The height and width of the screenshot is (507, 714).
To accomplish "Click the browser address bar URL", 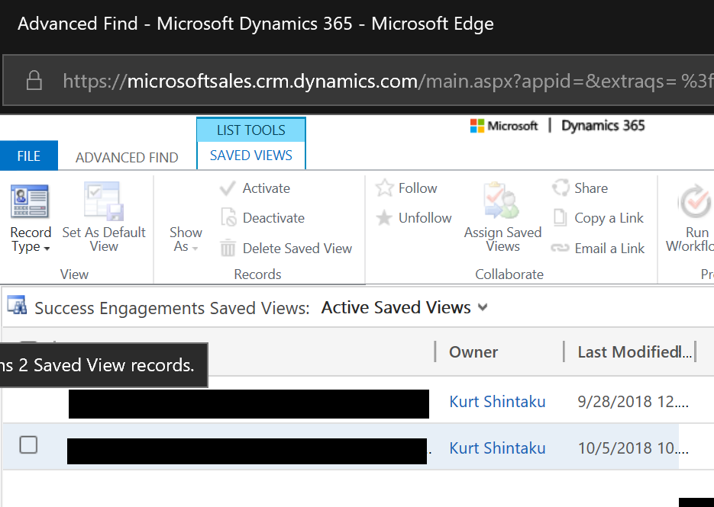I will 382,81.
